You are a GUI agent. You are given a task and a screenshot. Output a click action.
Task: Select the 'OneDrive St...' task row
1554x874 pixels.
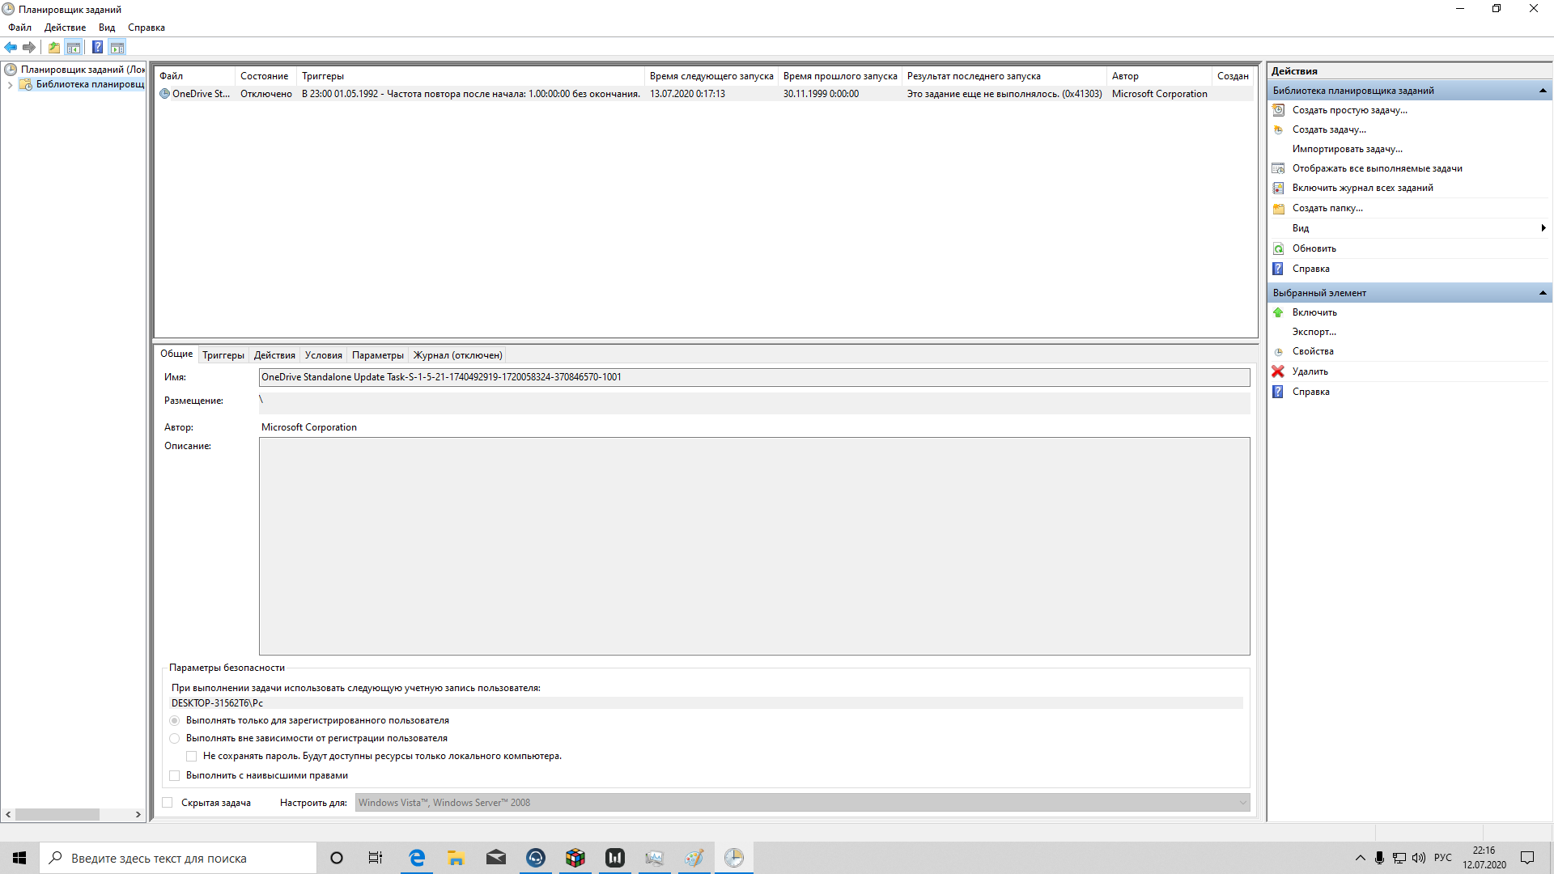[704, 94]
